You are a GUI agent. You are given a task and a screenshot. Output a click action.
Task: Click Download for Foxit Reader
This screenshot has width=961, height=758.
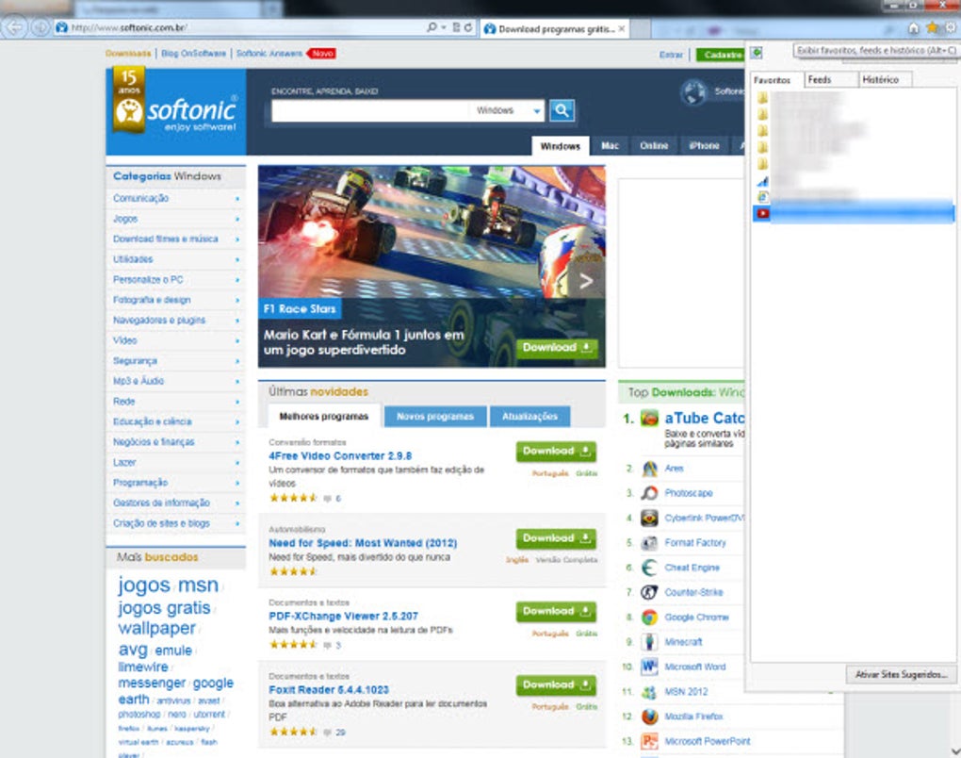[x=556, y=685]
